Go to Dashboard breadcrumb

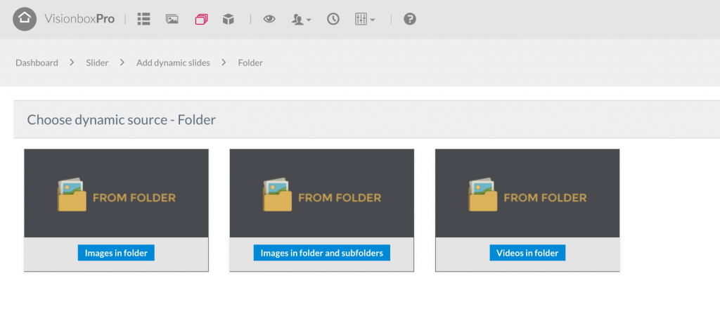37,62
